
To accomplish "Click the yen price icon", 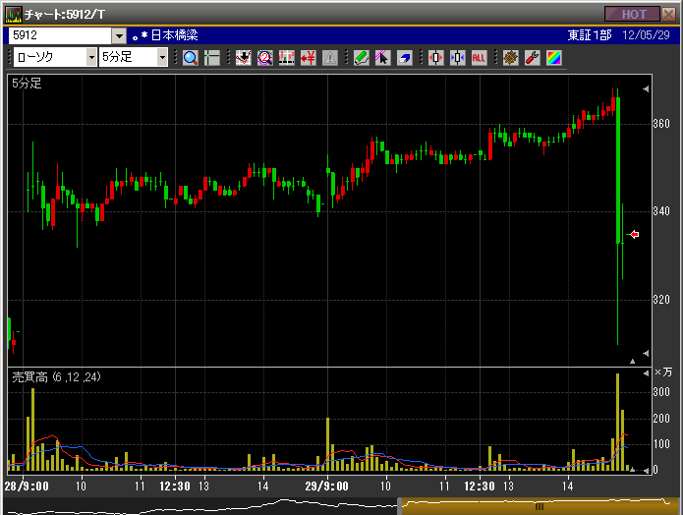I will (x=308, y=57).
